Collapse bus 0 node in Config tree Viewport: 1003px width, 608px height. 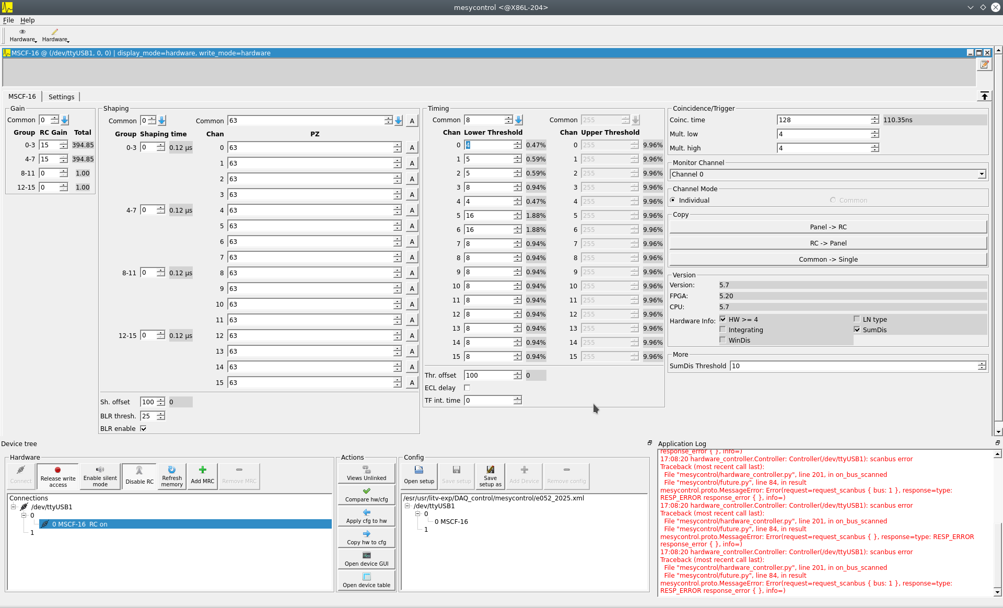click(417, 514)
